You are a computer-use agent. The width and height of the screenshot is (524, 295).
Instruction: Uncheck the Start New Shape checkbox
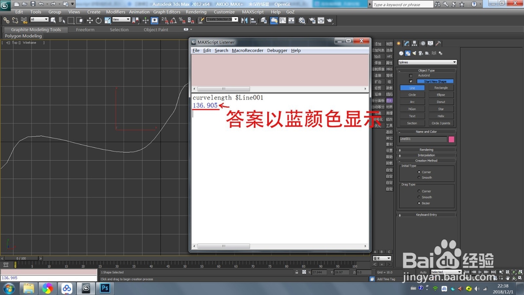[411, 81]
